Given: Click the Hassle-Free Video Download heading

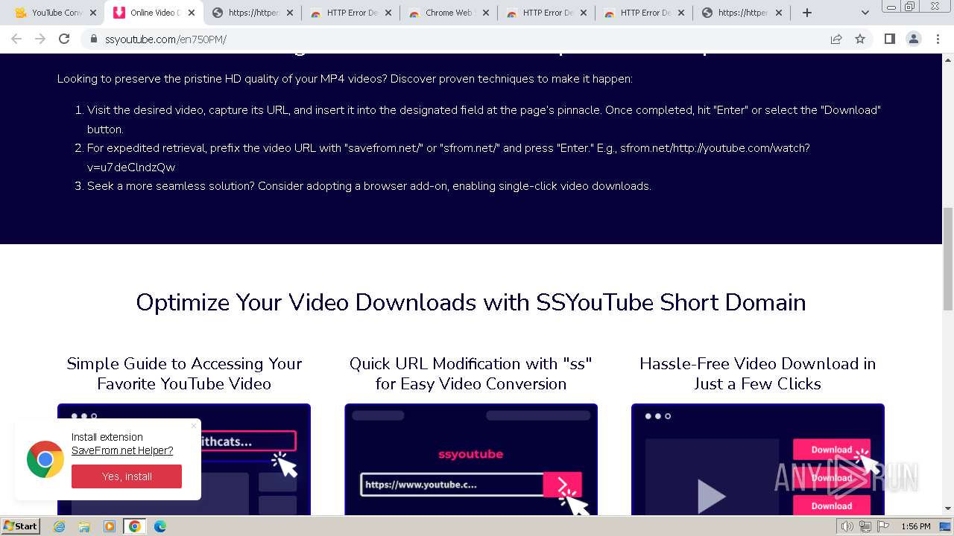Looking at the screenshot, I should click(x=758, y=374).
